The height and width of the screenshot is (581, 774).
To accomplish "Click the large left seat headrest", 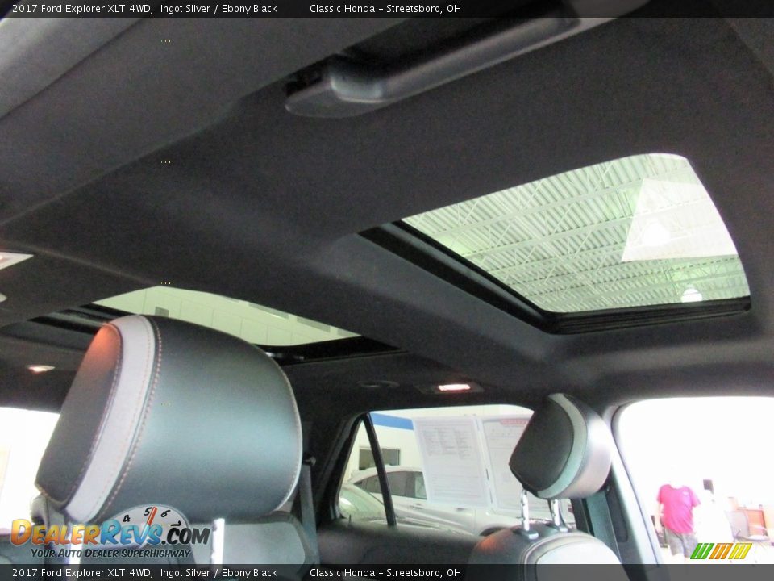I will point(169,420).
